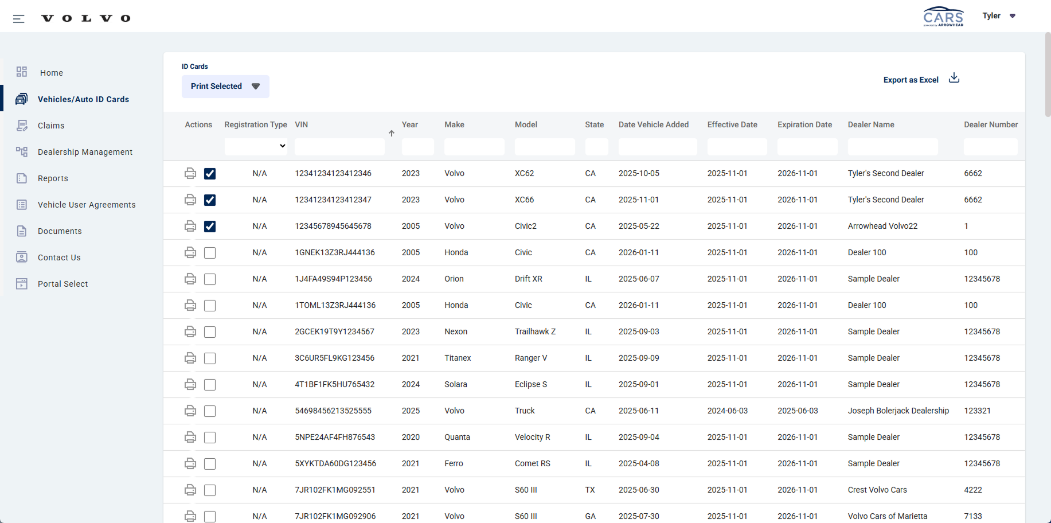Click the CARS Arrowhead logo
Image resolution: width=1051 pixels, height=523 pixels.
point(943,17)
